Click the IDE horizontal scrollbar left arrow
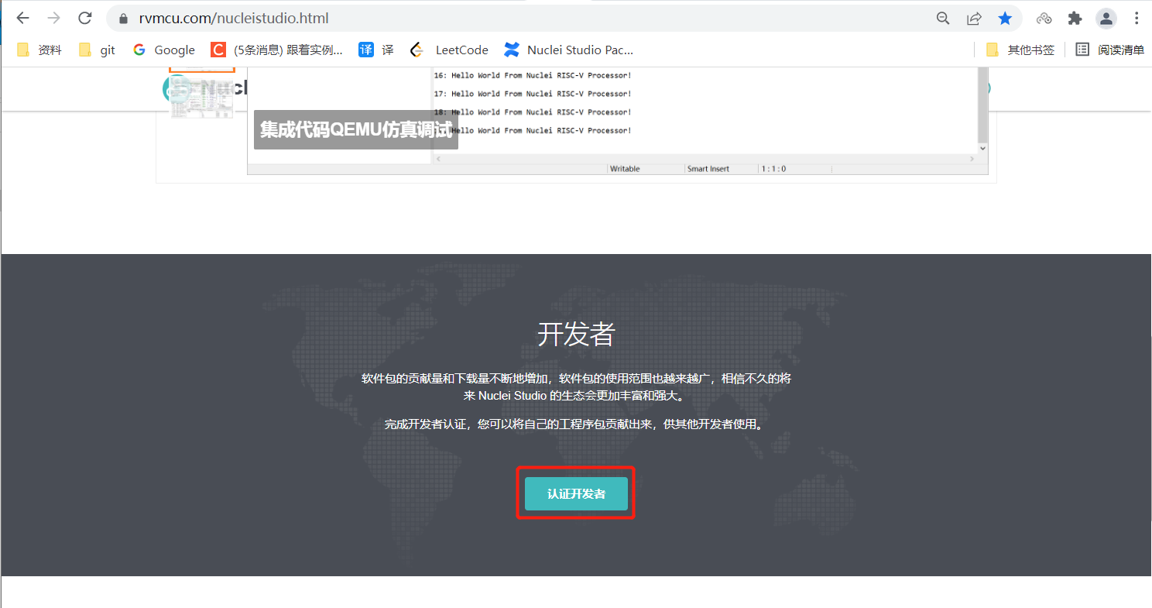 tap(437, 159)
